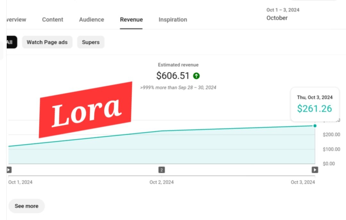Click the Oct 2, 2024 axis label
This screenshot has height=220, width=346.
point(161,182)
